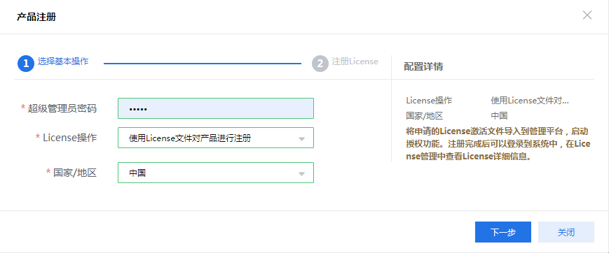Click the 关闭 button

(566, 232)
